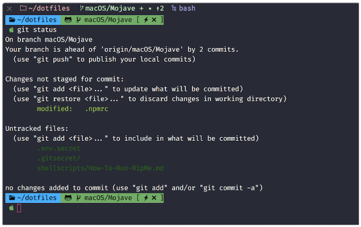
Task: Click the bash label in tab title
Action: click(187, 8)
